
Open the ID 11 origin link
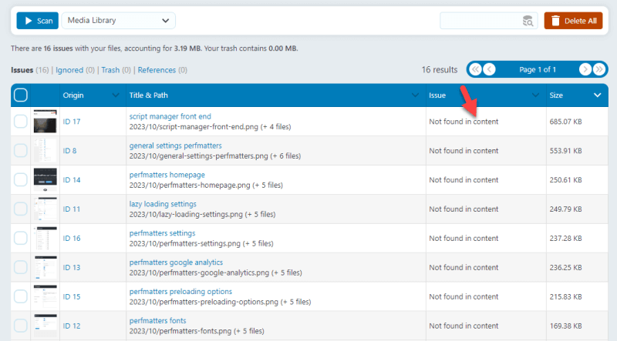pos(72,209)
